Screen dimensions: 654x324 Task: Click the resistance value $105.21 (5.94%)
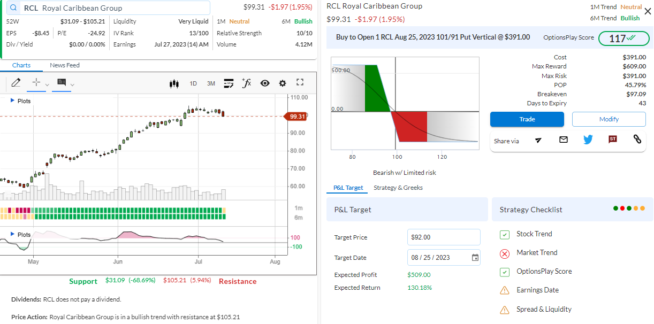click(187, 280)
